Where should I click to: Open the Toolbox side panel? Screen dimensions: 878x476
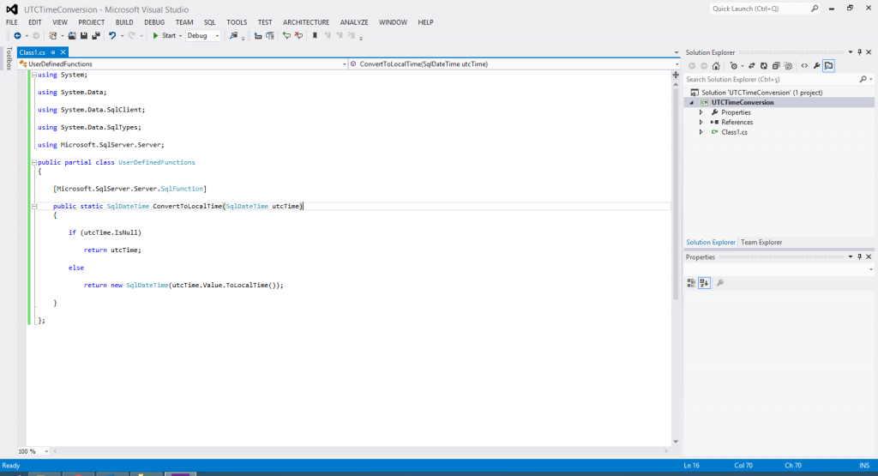coord(9,58)
